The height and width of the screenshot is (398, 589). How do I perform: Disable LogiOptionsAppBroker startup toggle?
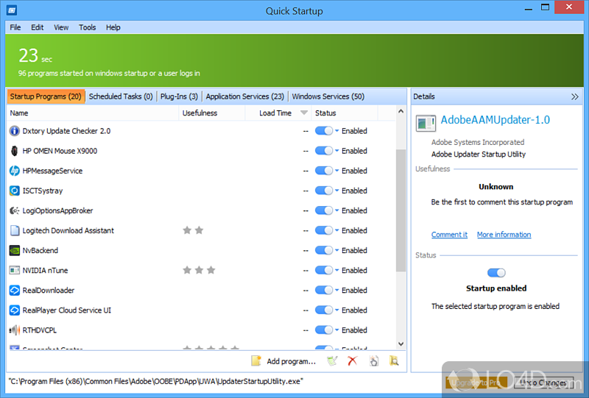click(x=324, y=210)
